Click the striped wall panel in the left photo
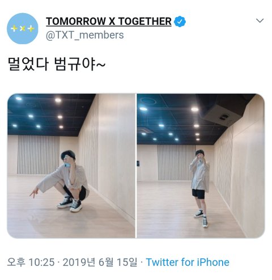Screen dimensions: 272x280 pos(39,155)
